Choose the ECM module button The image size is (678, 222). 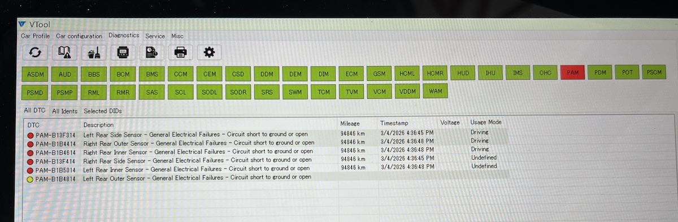coord(351,73)
